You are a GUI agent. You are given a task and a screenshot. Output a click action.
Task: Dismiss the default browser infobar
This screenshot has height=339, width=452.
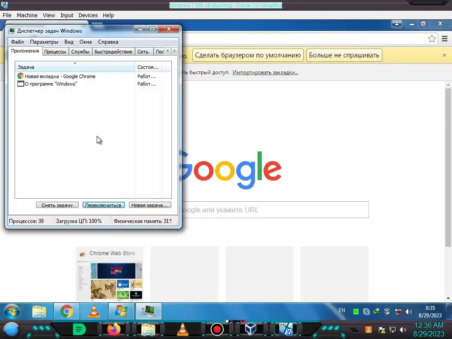[444, 55]
